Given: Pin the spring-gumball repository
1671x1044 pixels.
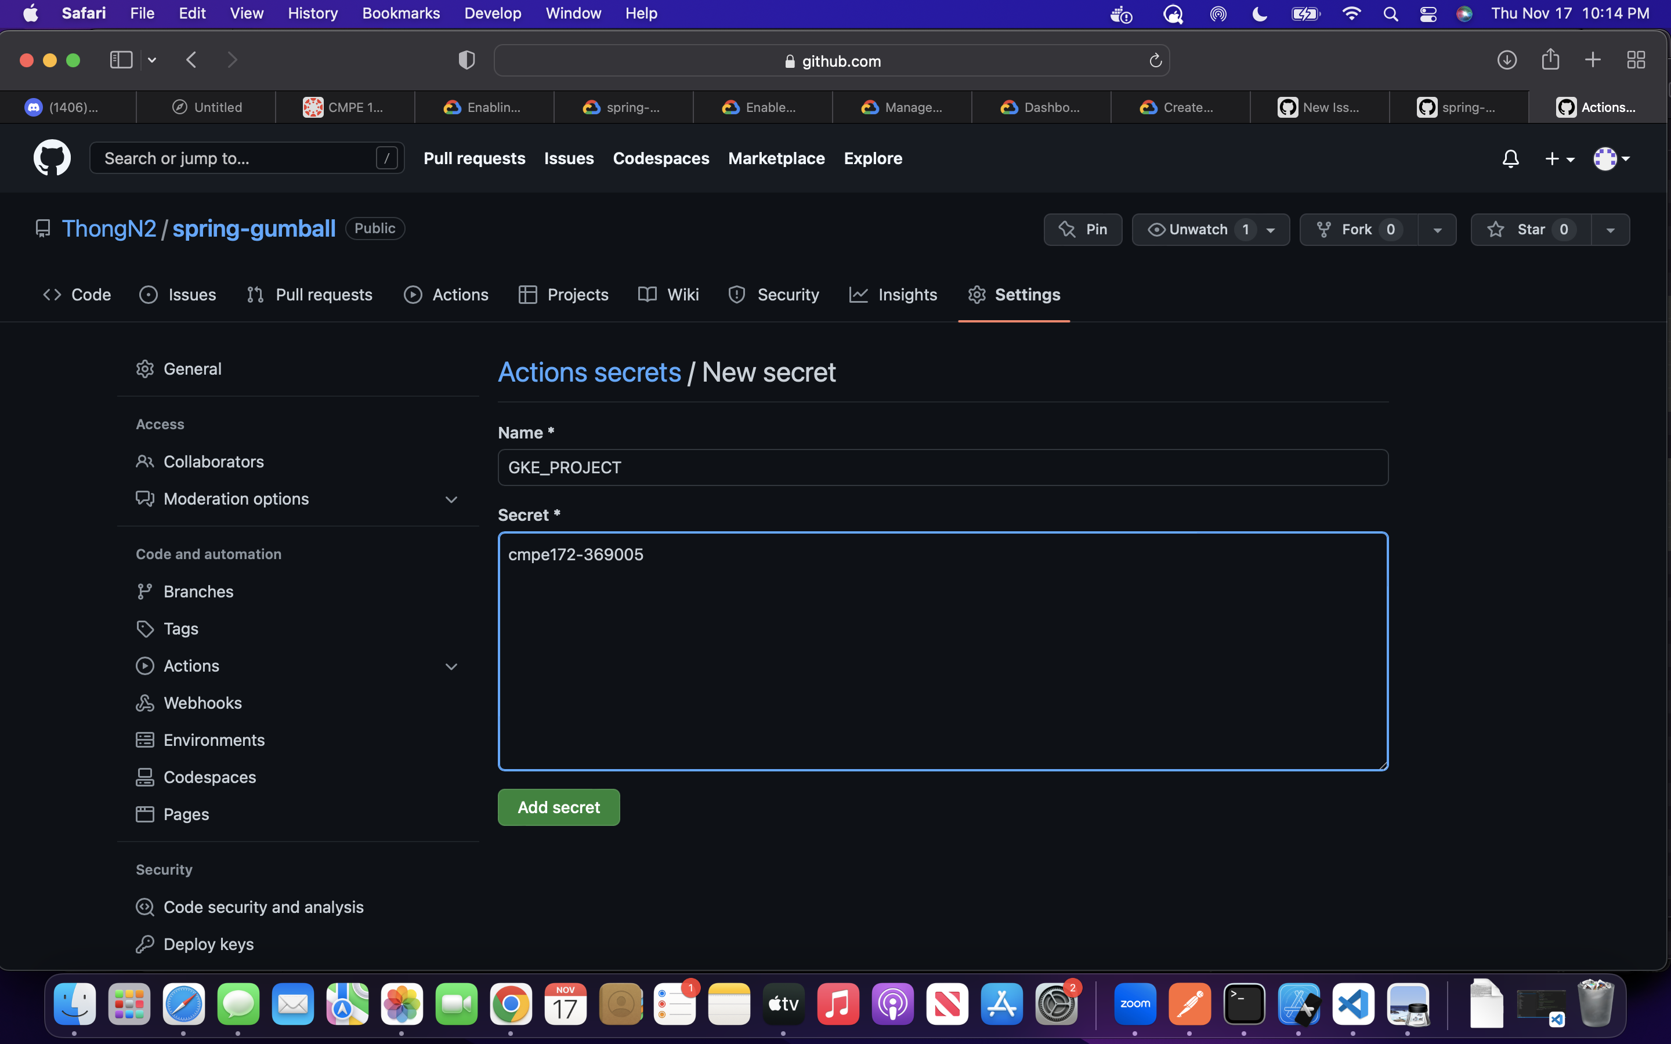Looking at the screenshot, I should click(x=1083, y=229).
